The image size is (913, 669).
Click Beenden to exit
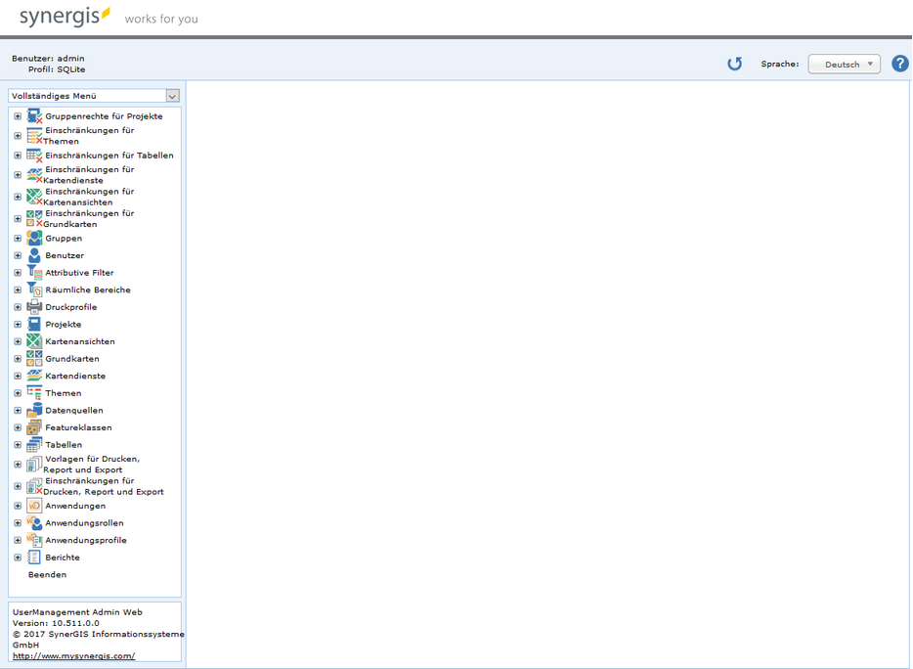(x=47, y=575)
